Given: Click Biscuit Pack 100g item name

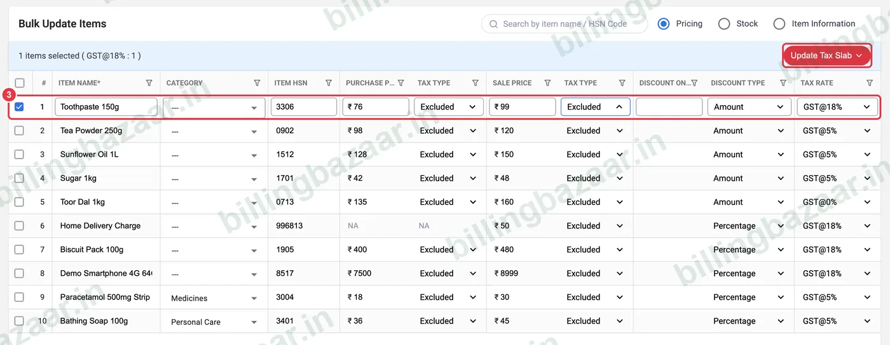Looking at the screenshot, I should [x=92, y=249].
